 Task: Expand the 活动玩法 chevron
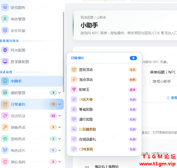[60, 116]
